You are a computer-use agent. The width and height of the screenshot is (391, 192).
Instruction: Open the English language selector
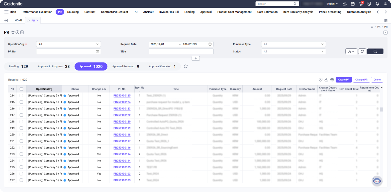(x=332, y=4)
